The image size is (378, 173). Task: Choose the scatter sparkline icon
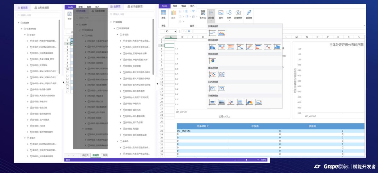[212, 74]
